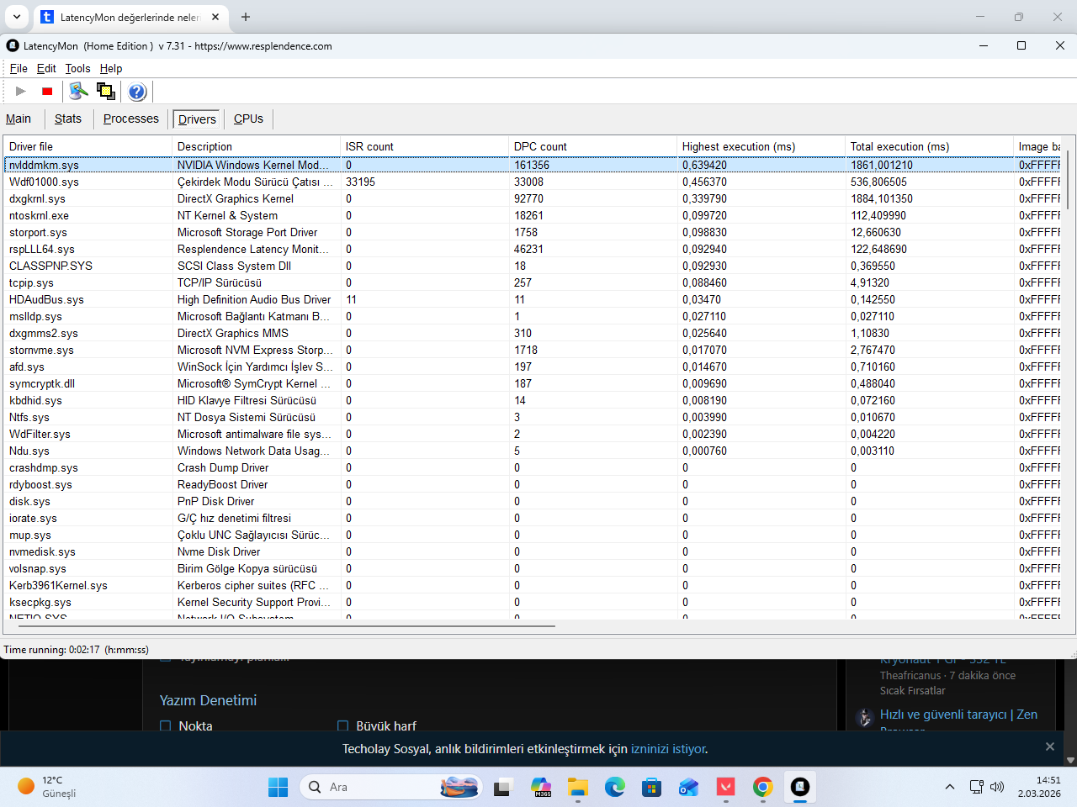This screenshot has height=807, width=1077.
Task: Open the Help menu
Action: pos(111,68)
